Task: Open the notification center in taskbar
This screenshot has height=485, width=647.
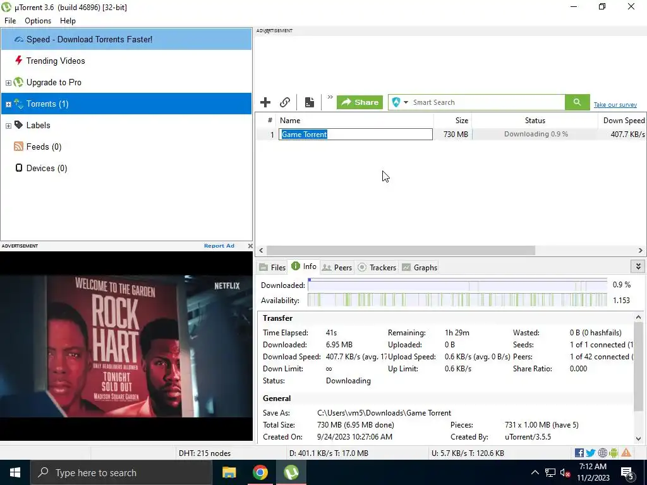Action: coord(627,472)
